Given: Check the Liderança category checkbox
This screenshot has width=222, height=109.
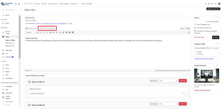Looking at the screenshot, I should coord(196,54).
